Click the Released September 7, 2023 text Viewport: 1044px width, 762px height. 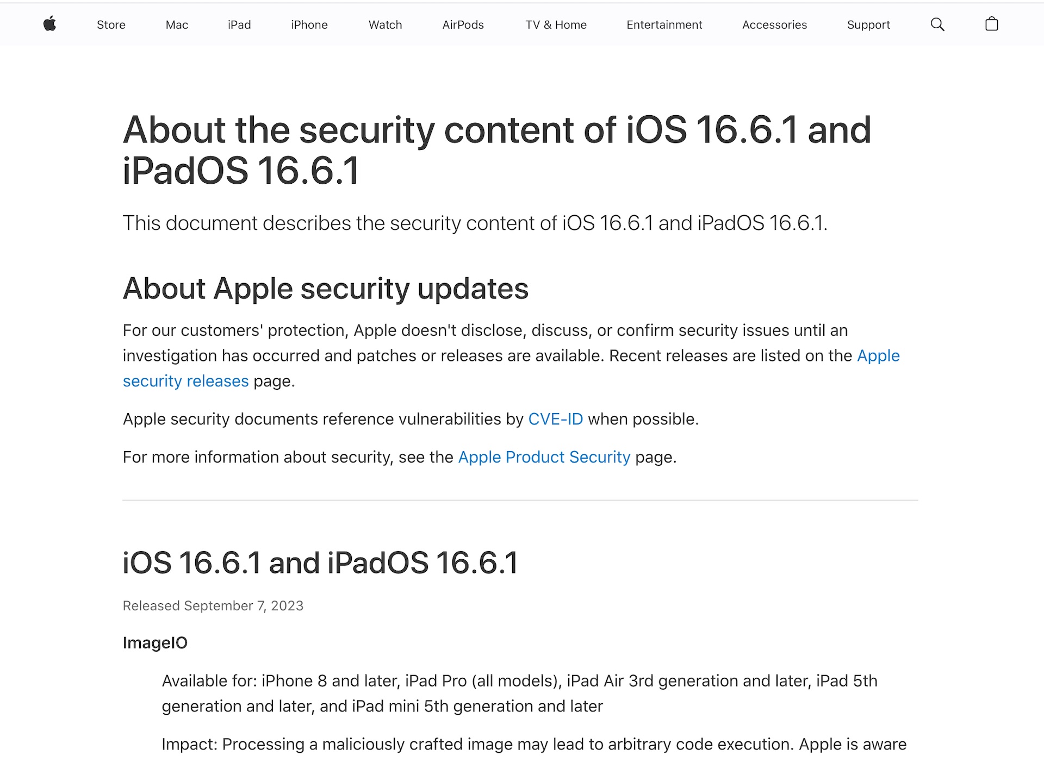(x=213, y=605)
